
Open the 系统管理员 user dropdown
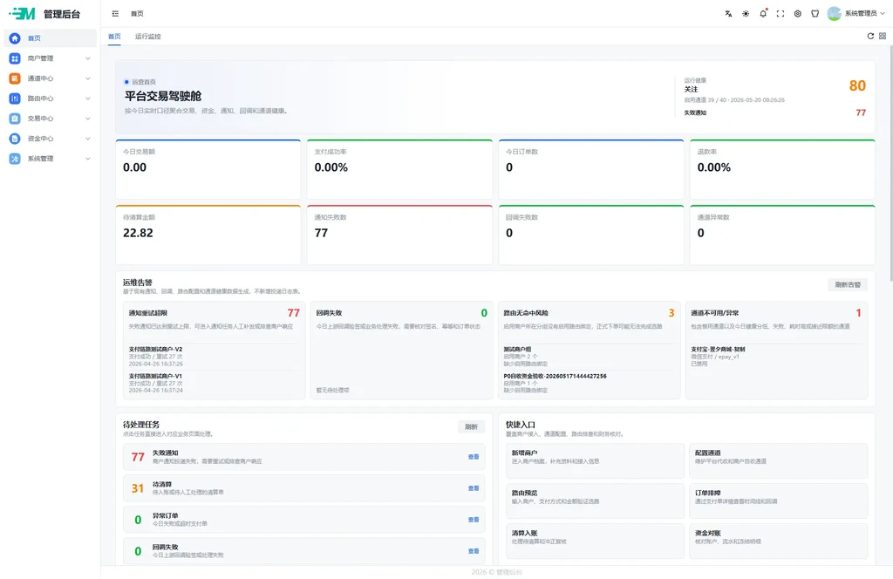pos(864,14)
